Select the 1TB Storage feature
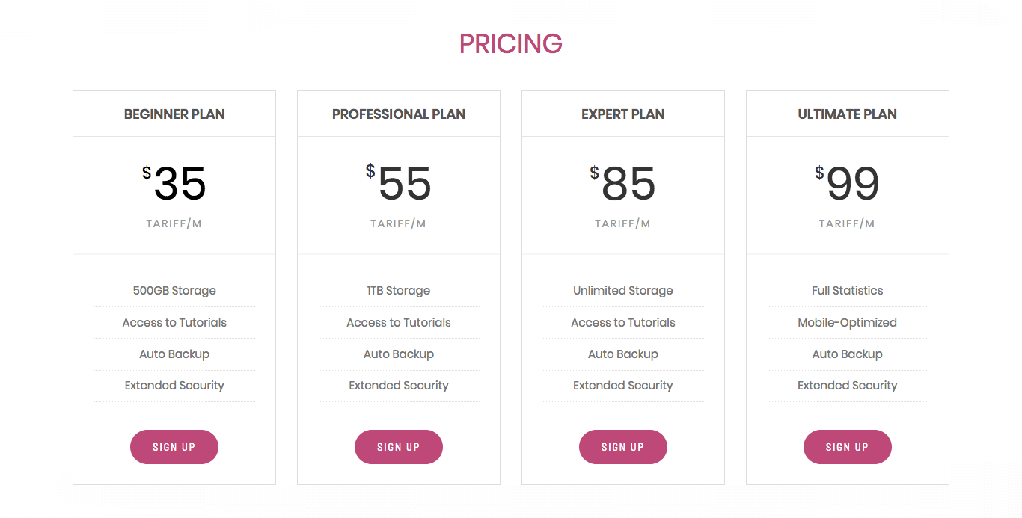The height and width of the screenshot is (518, 1022). coord(399,291)
